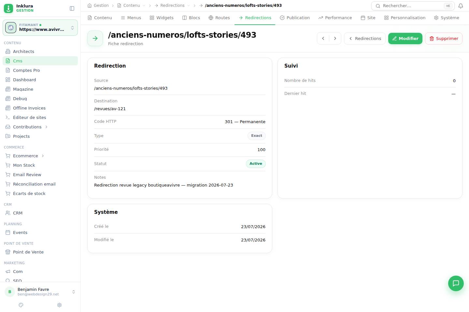The height and width of the screenshot is (312, 469).
Task: Click the theme palette icon in sidebar footer
Action: pyautogui.click(x=21, y=305)
